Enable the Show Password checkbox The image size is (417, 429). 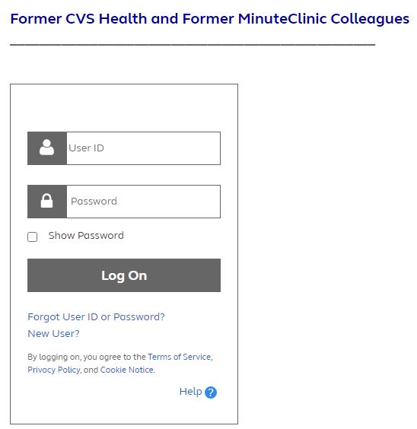(32, 237)
